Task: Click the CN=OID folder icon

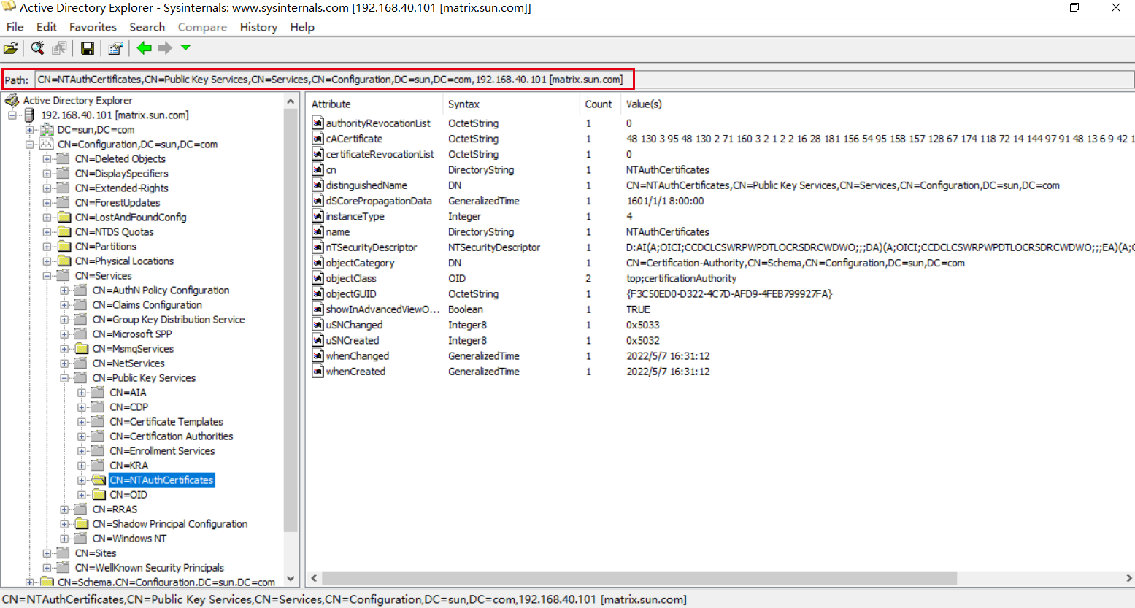Action: pos(99,495)
